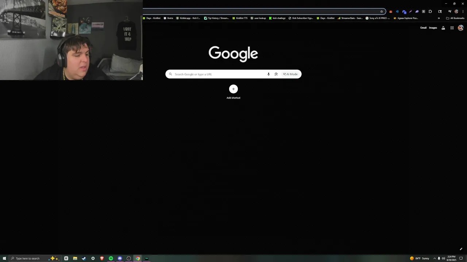The image size is (467, 262).
Task: Click the gray S extension icon
Action: pos(424,11)
